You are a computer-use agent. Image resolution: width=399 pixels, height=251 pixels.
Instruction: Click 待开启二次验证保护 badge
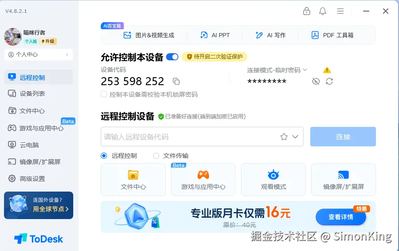pyautogui.click(x=214, y=57)
